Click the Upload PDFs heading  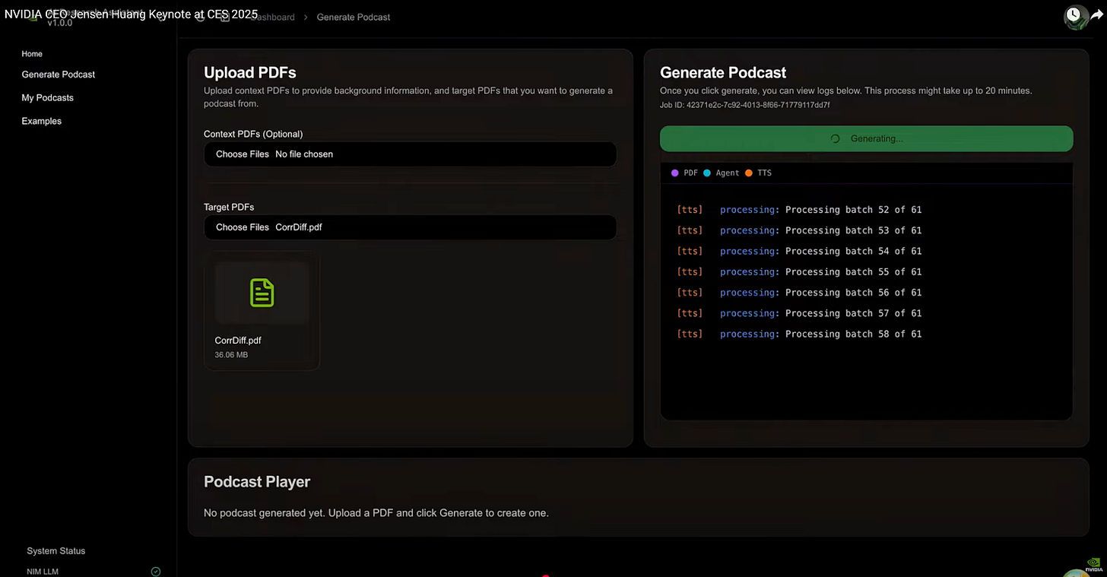[250, 73]
